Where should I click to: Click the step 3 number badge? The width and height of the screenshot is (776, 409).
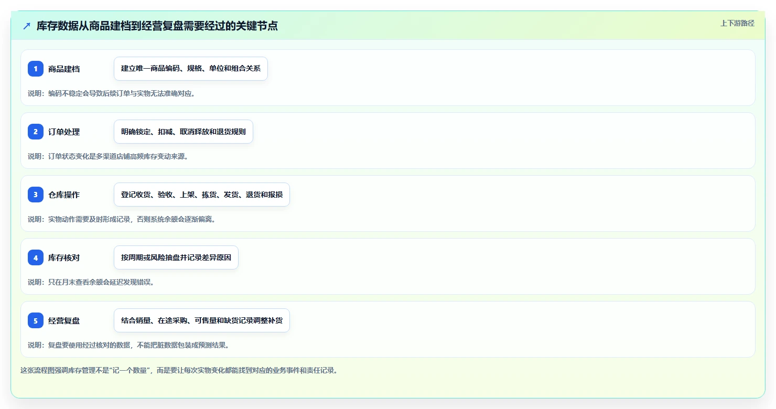point(36,195)
